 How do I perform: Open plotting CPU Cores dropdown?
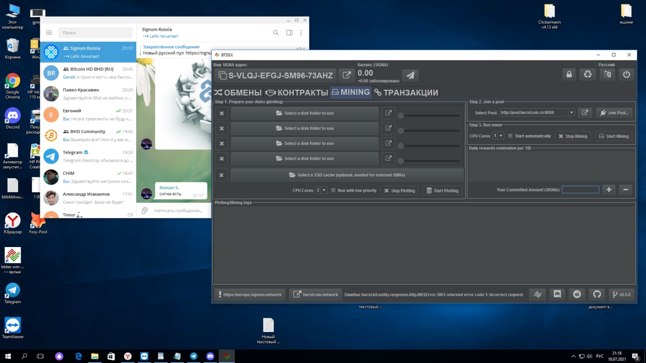coord(321,191)
